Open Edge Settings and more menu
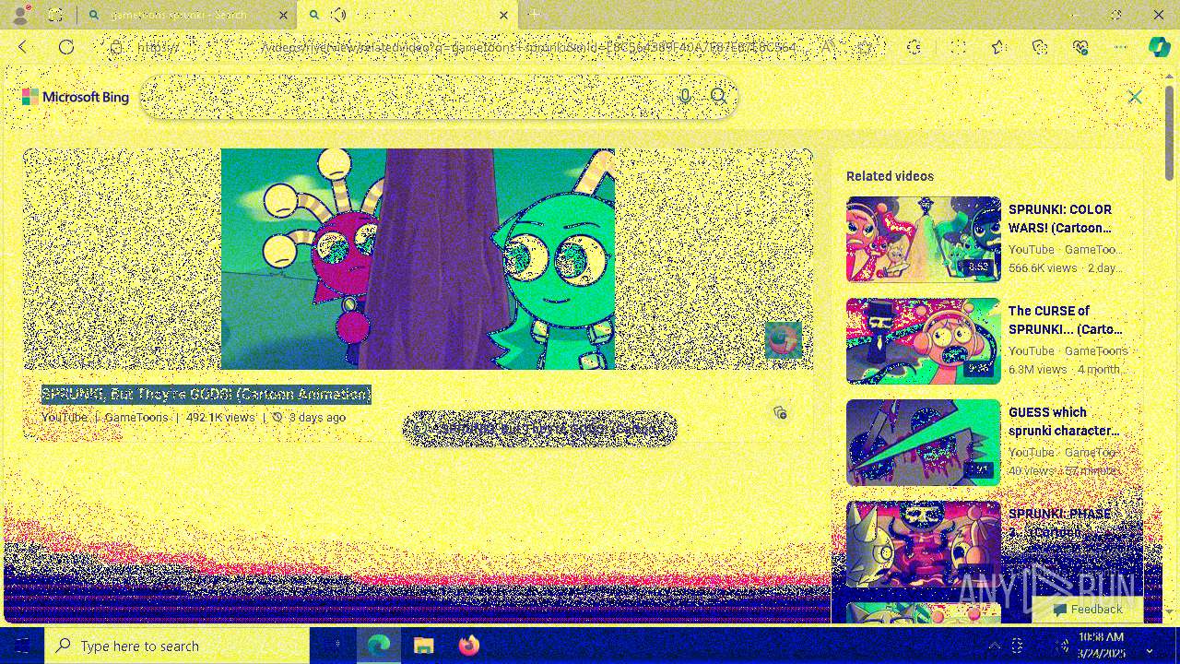The height and width of the screenshot is (664, 1180). pos(1121,47)
